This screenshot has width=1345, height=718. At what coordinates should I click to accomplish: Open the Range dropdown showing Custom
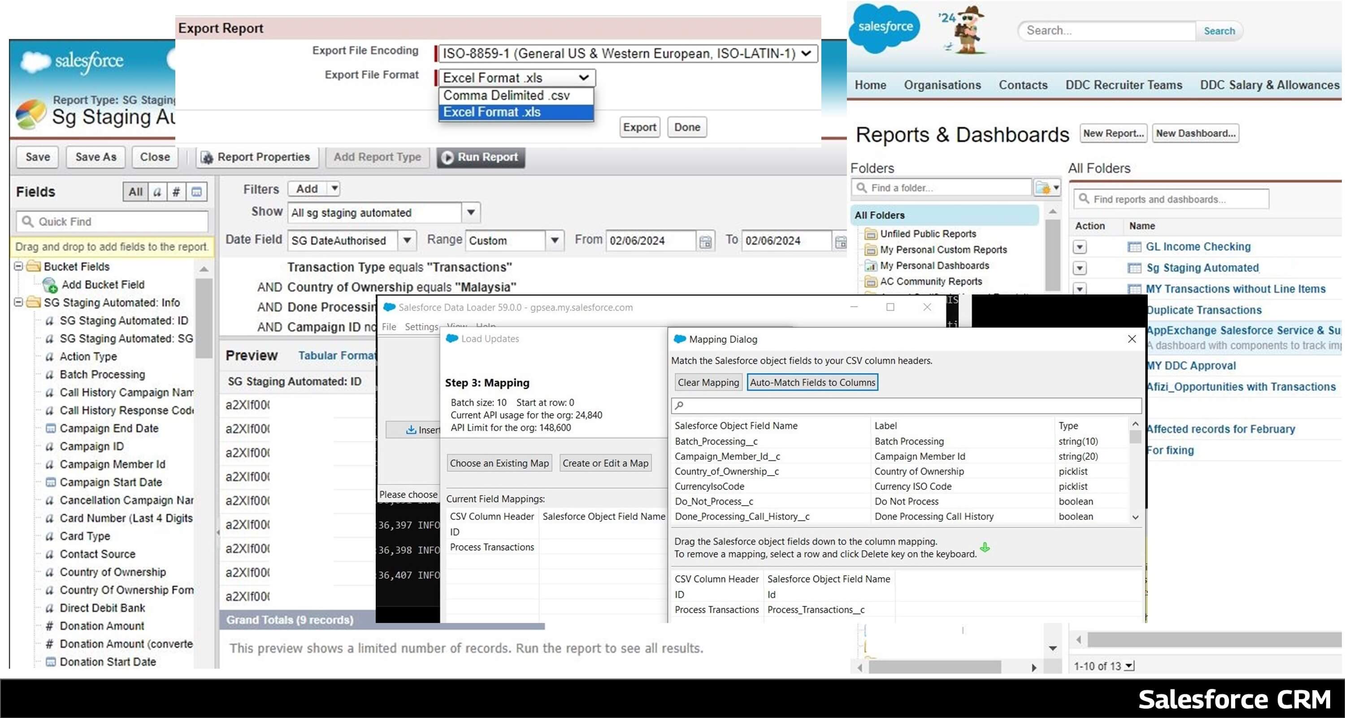click(x=555, y=241)
